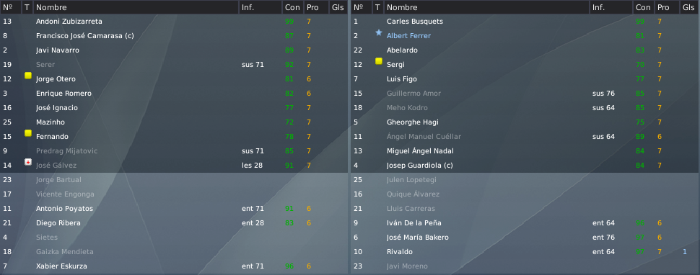Click Fernando's yellow card icon
This screenshot has width=700, height=275.
click(28, 133)
